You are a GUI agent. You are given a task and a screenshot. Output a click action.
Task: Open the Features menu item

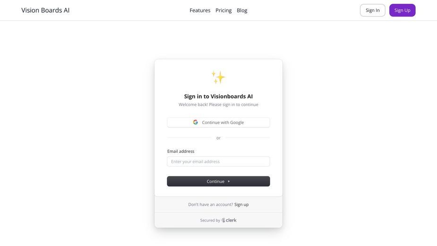[x=200, y=10]
